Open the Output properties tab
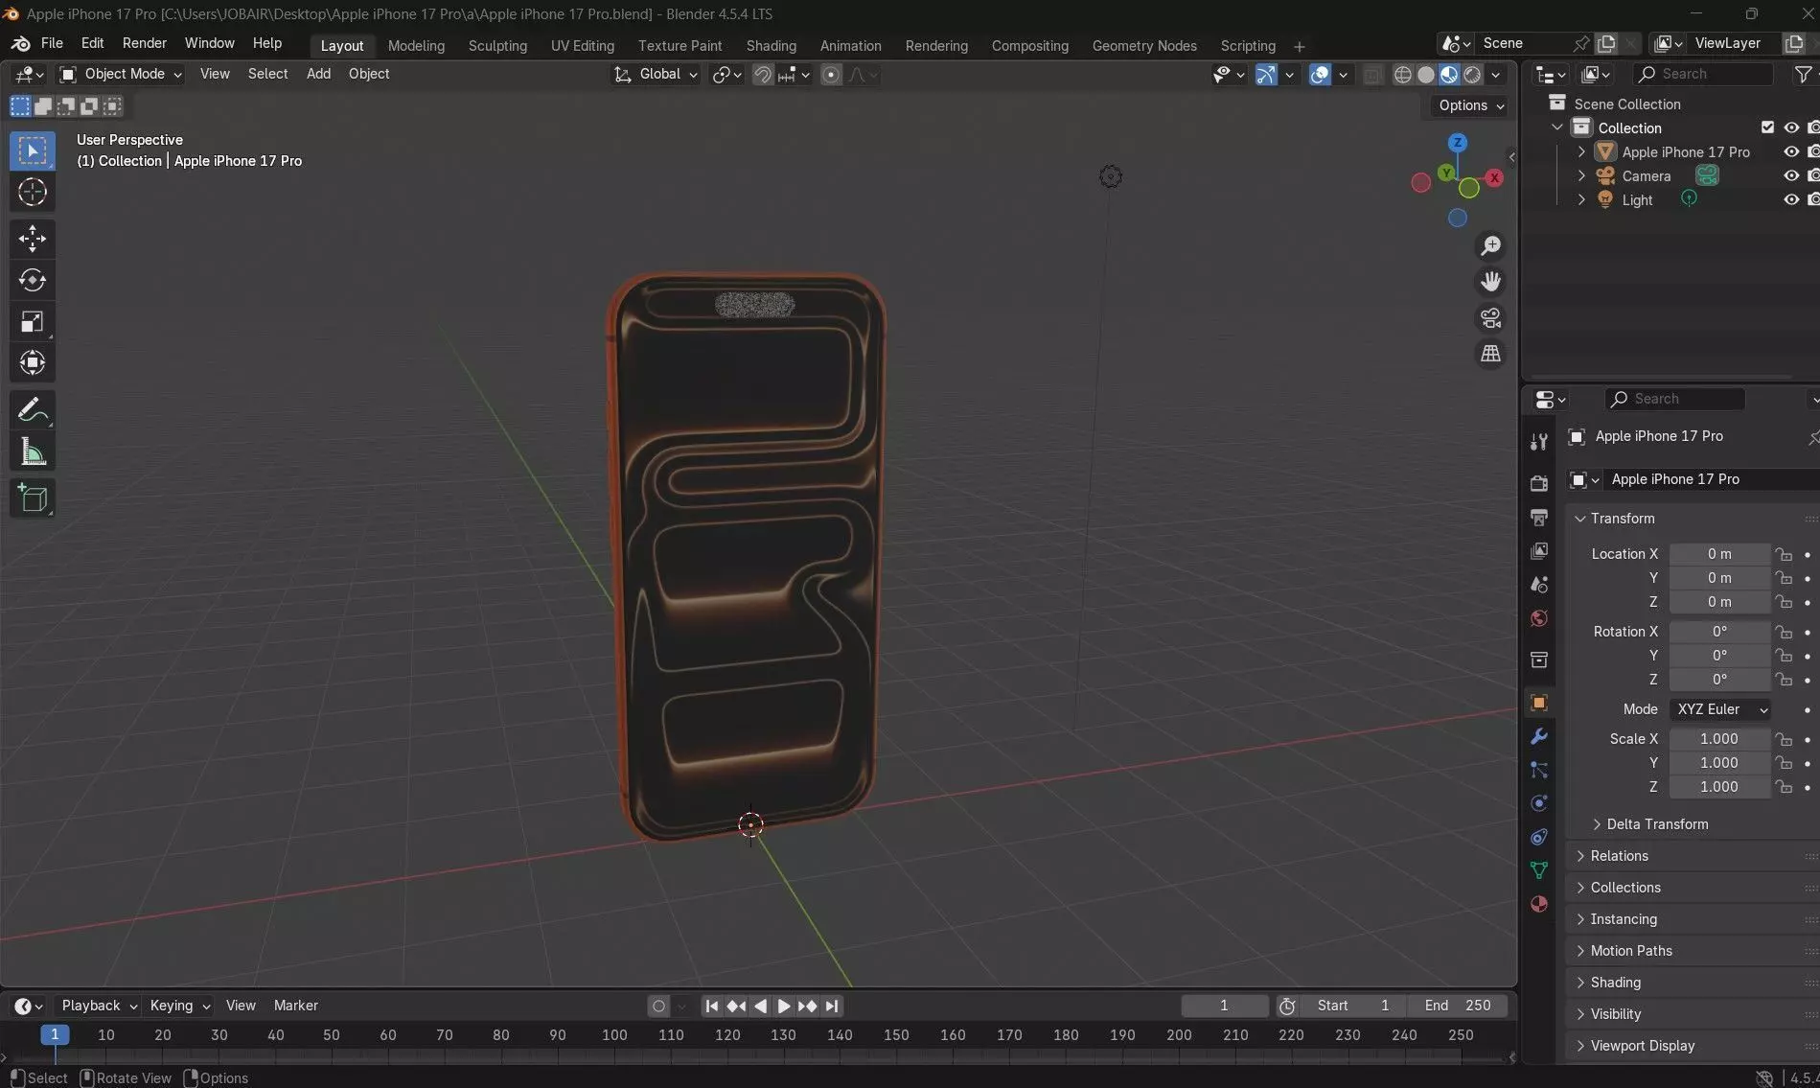This screenshot has height=1088, width=1820. 1539,518
